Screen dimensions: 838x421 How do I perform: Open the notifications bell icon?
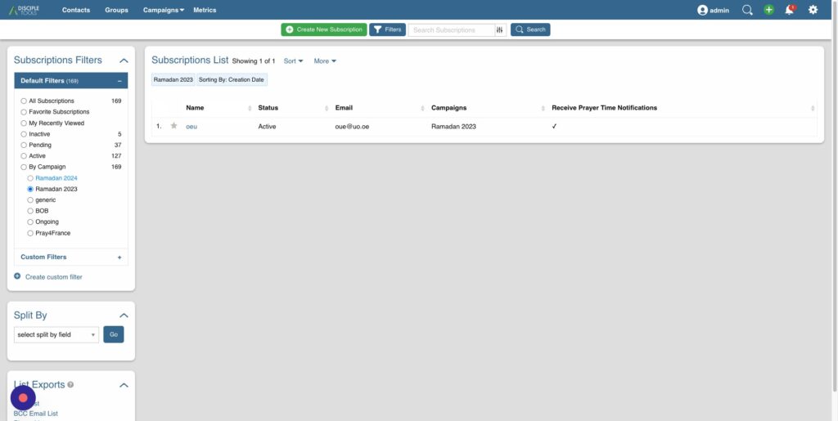click(x=790, y=10)
